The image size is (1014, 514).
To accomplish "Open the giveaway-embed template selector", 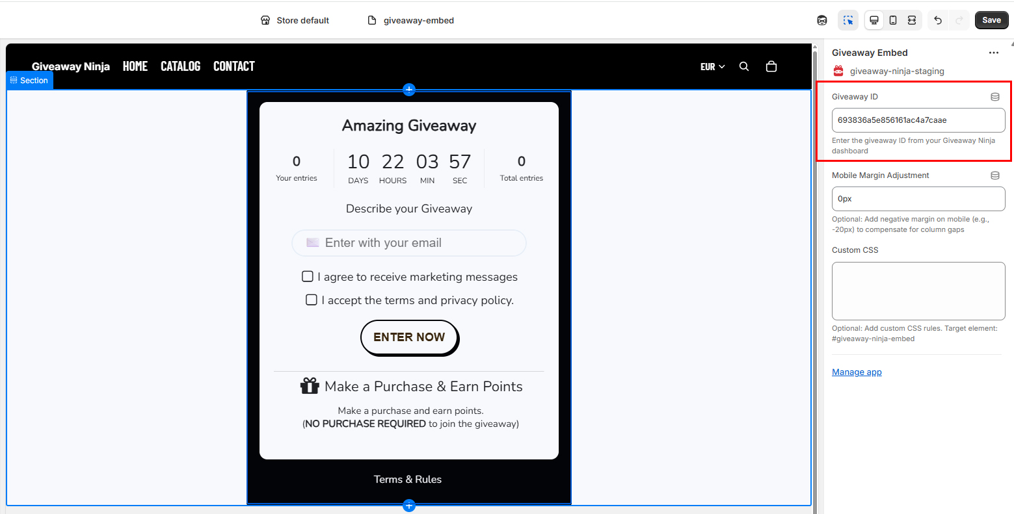I will click(x=411, y=20).
